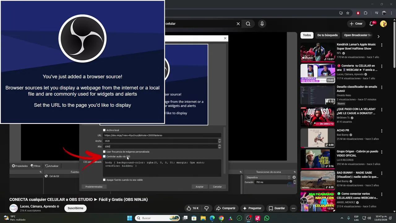Open options menu for Grupo Origen video
Image resolution: width=396 pixels, height=223 pixels.
click(381, 152)
